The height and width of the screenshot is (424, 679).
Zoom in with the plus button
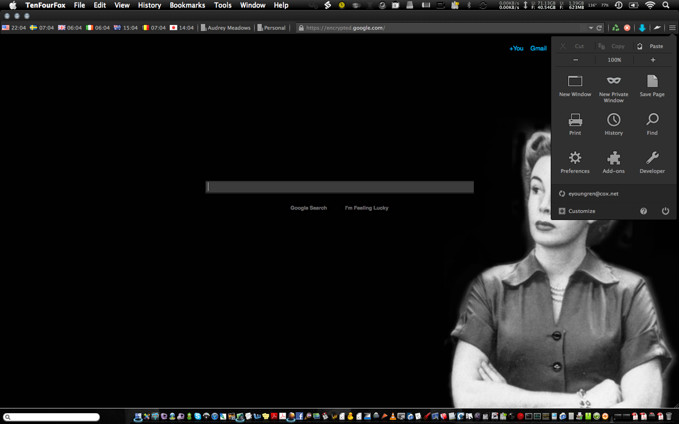pyautogui.click(x=653, y=60)
